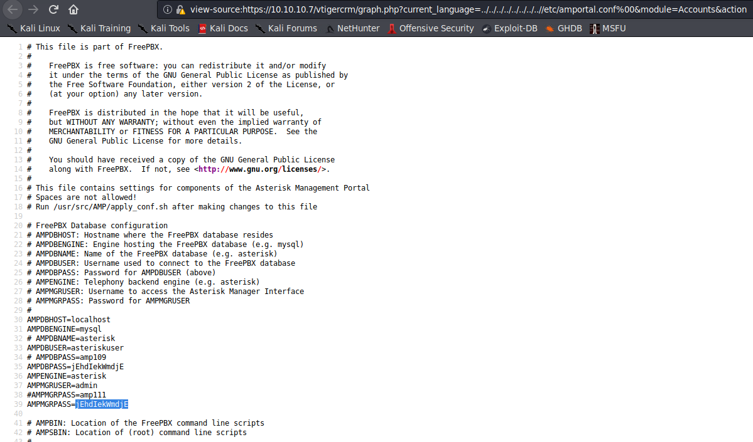Follow the http://www.gnu.org/licenses/ link
The height and width of the screenshot is (442, 753).
(x=260, y=169)
